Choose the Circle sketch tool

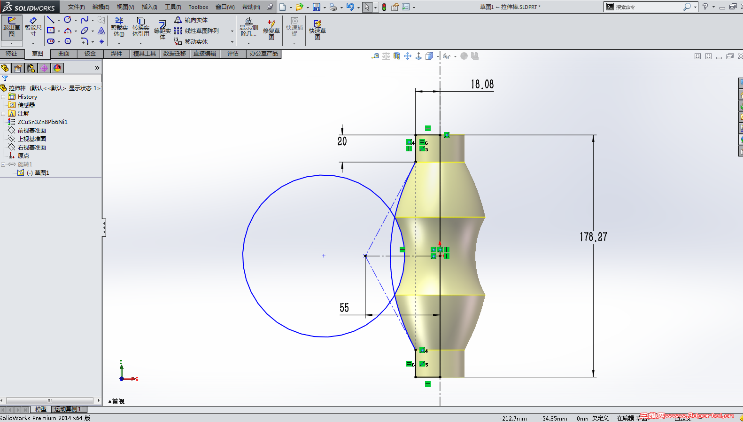tap(68, 20)
